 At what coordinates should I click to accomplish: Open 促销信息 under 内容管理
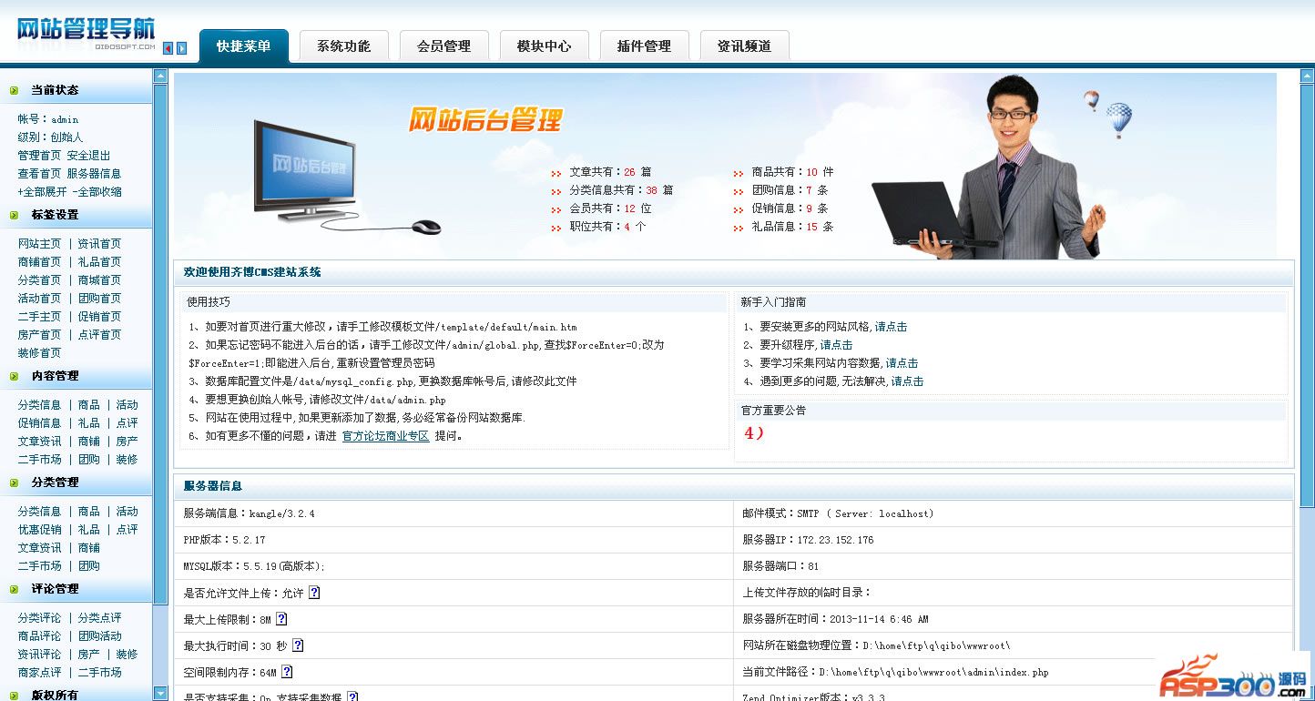(39, 423)
